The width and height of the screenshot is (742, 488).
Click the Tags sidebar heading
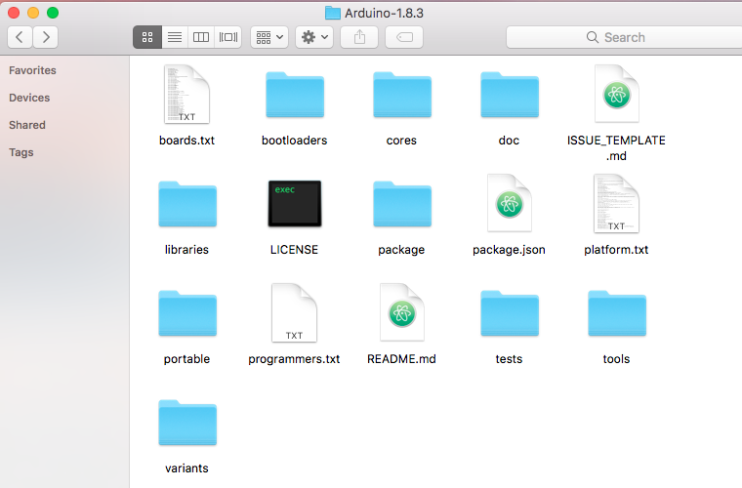click(x=21, y=152)
